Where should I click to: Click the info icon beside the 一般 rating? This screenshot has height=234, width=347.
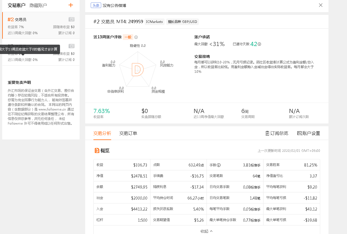click(x=136, y=37)
